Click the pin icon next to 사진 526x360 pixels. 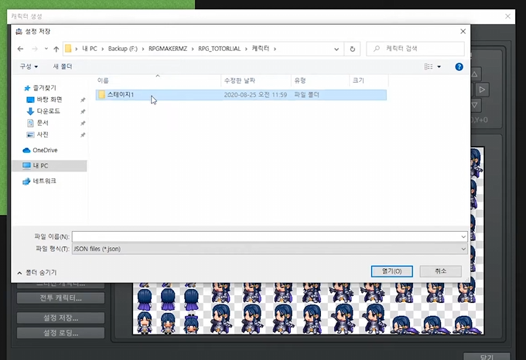(x=83, y=134)
